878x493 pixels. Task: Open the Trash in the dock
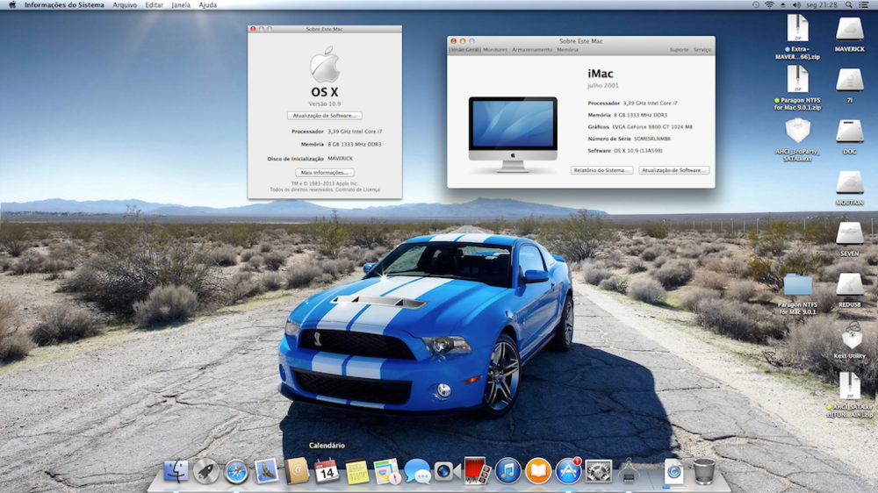703,472
